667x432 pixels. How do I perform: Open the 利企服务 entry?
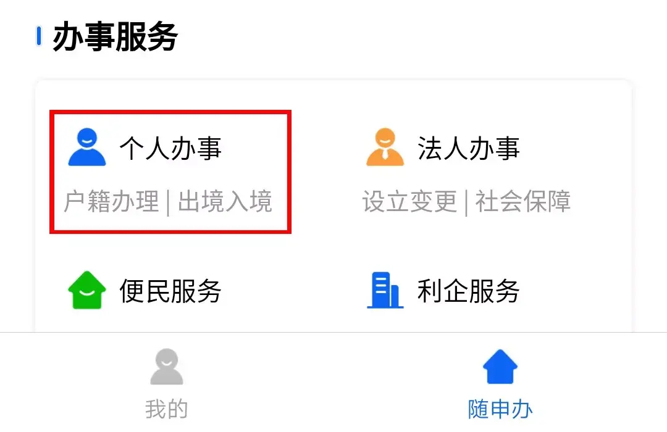coord(469,291)
